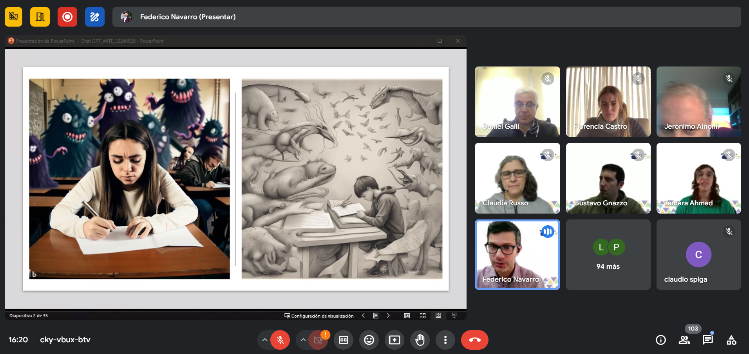Click the red recording indicator icon

click(x=67, y=17)
